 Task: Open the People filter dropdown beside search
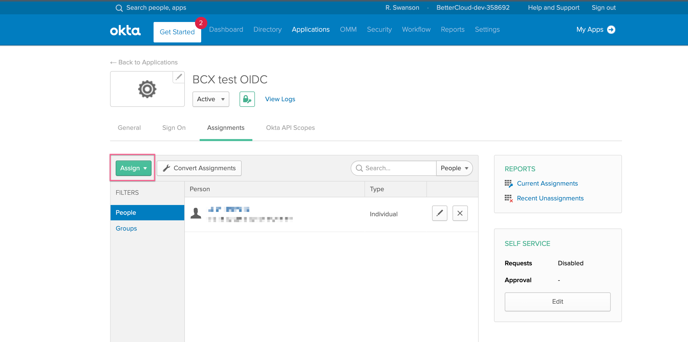[454, 168]
